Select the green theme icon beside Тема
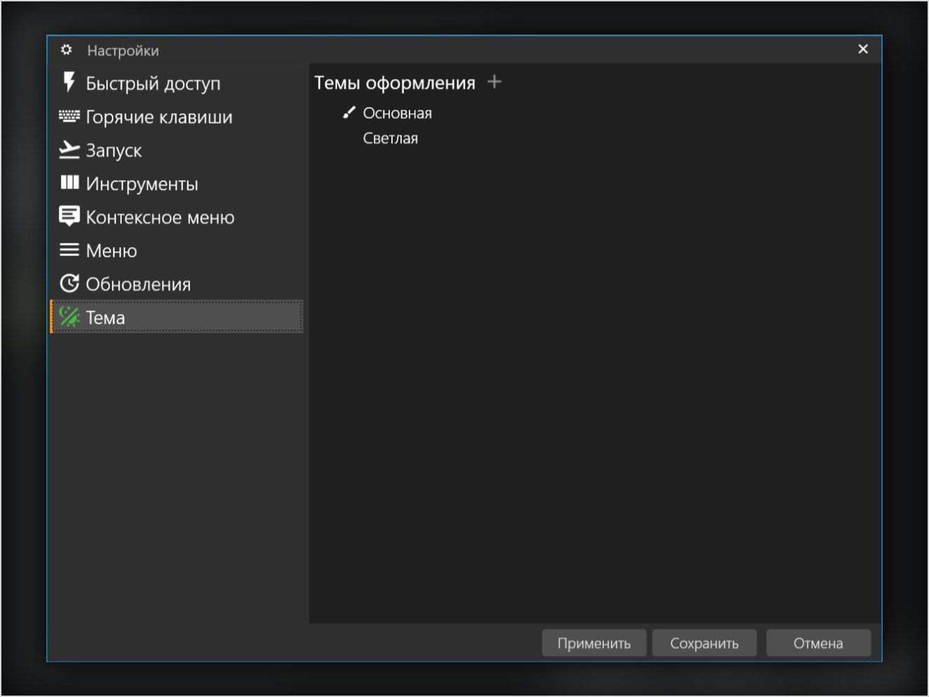929x697 pixels. (69, 317)
